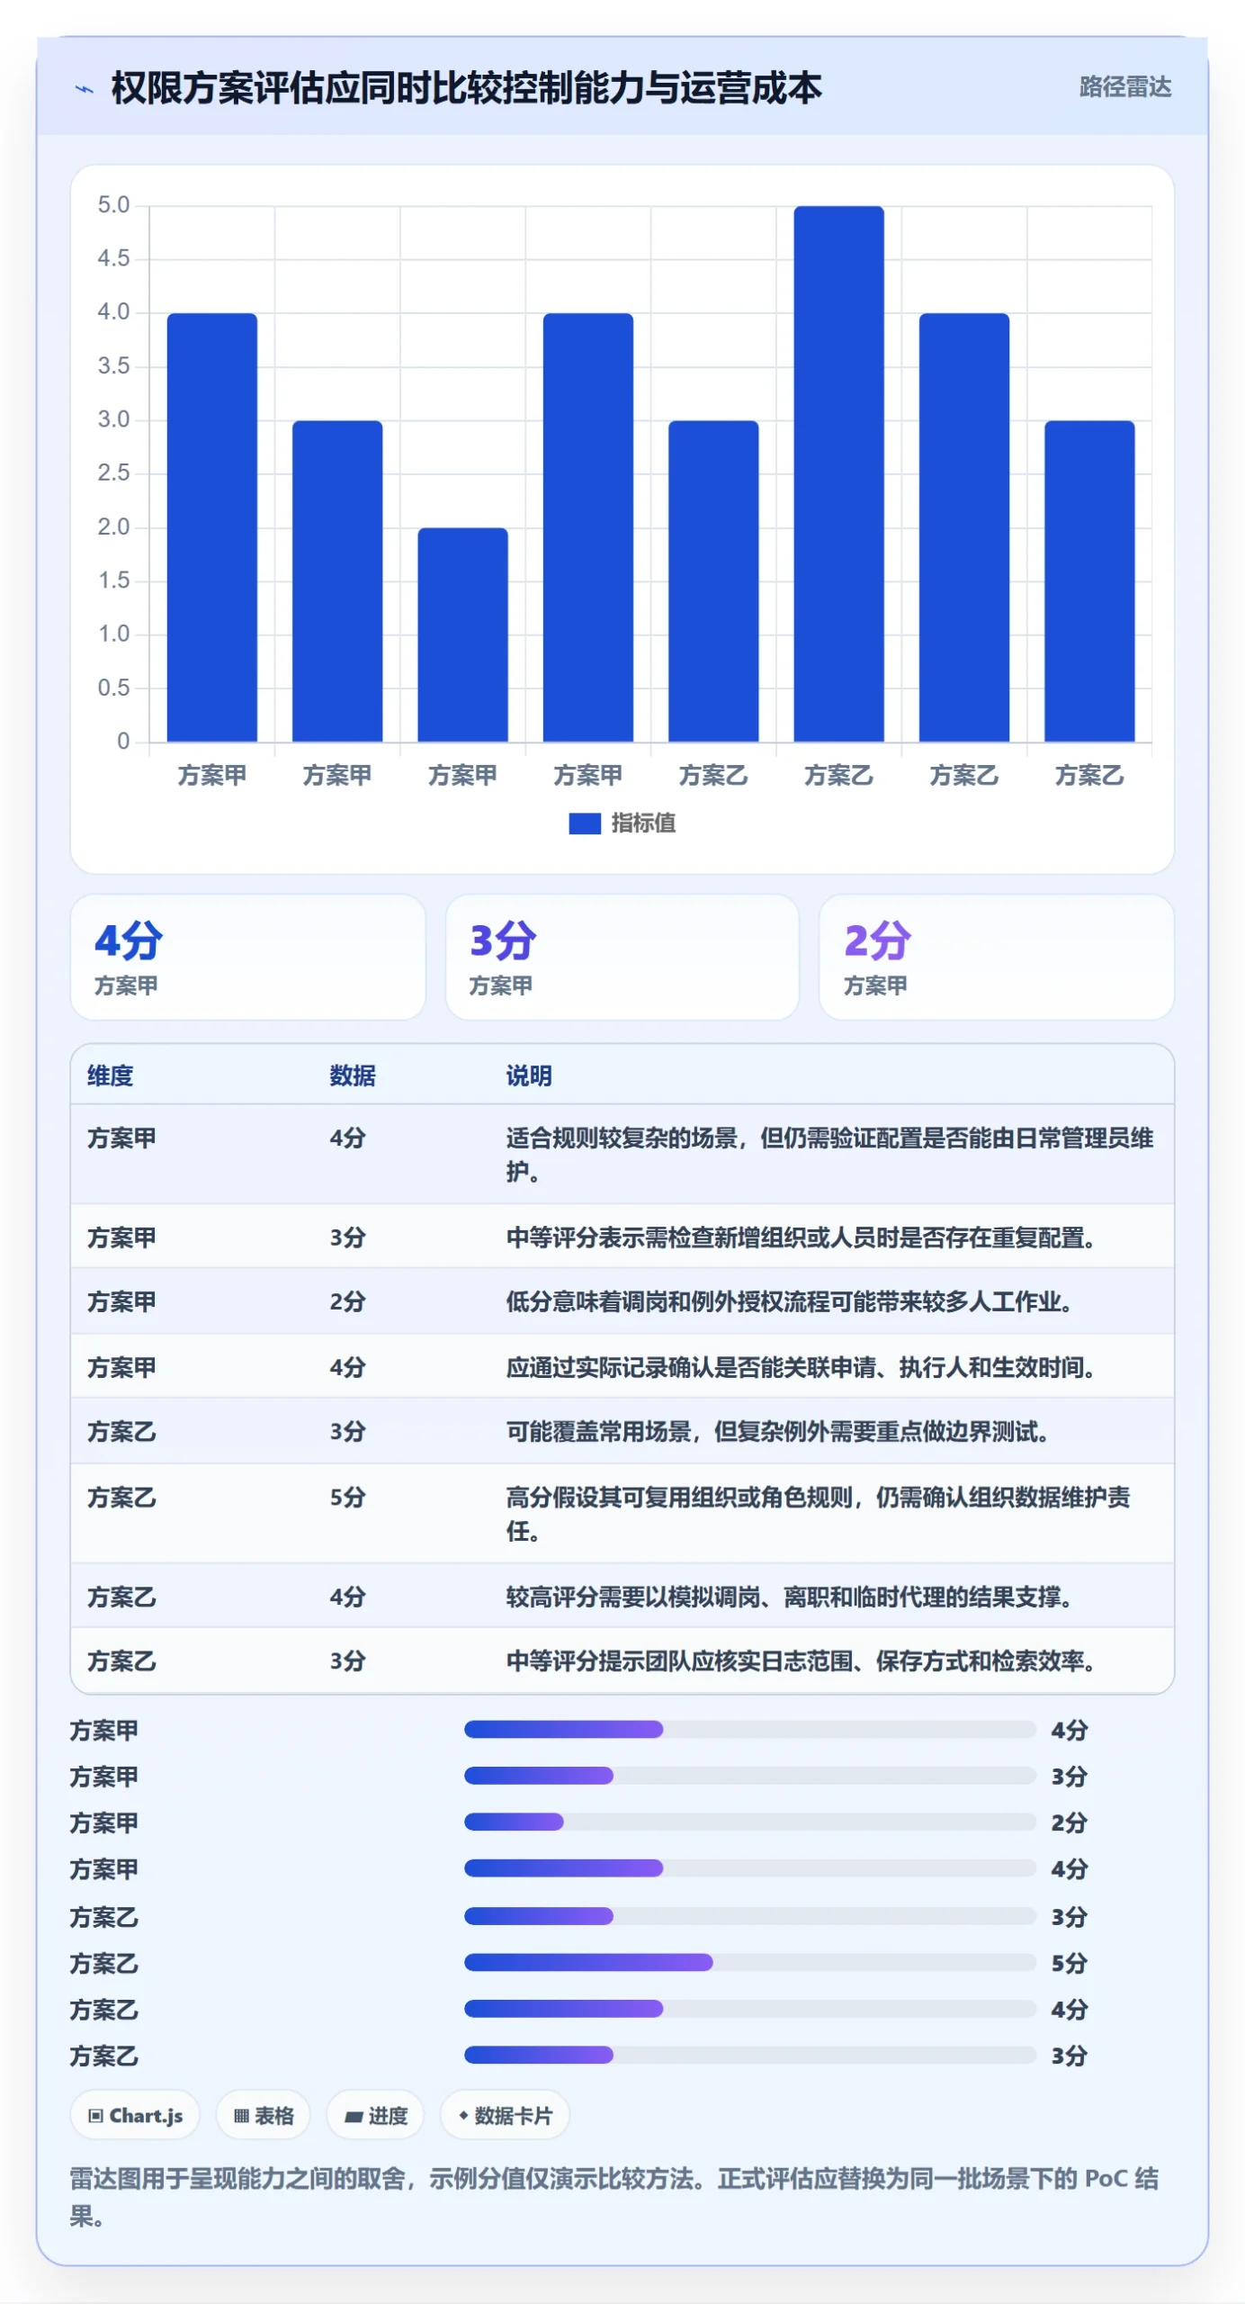Screen dimensions: 1245x2304
Task: Select the large 2分 data card
Action: click(996, 957)
